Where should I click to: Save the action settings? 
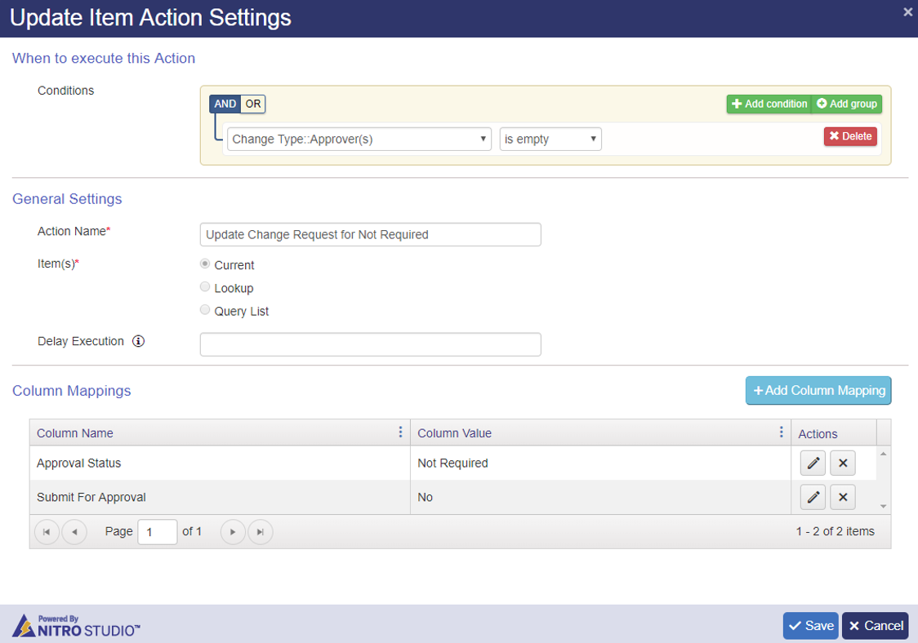pyautogui.click(x=811, y=626)
